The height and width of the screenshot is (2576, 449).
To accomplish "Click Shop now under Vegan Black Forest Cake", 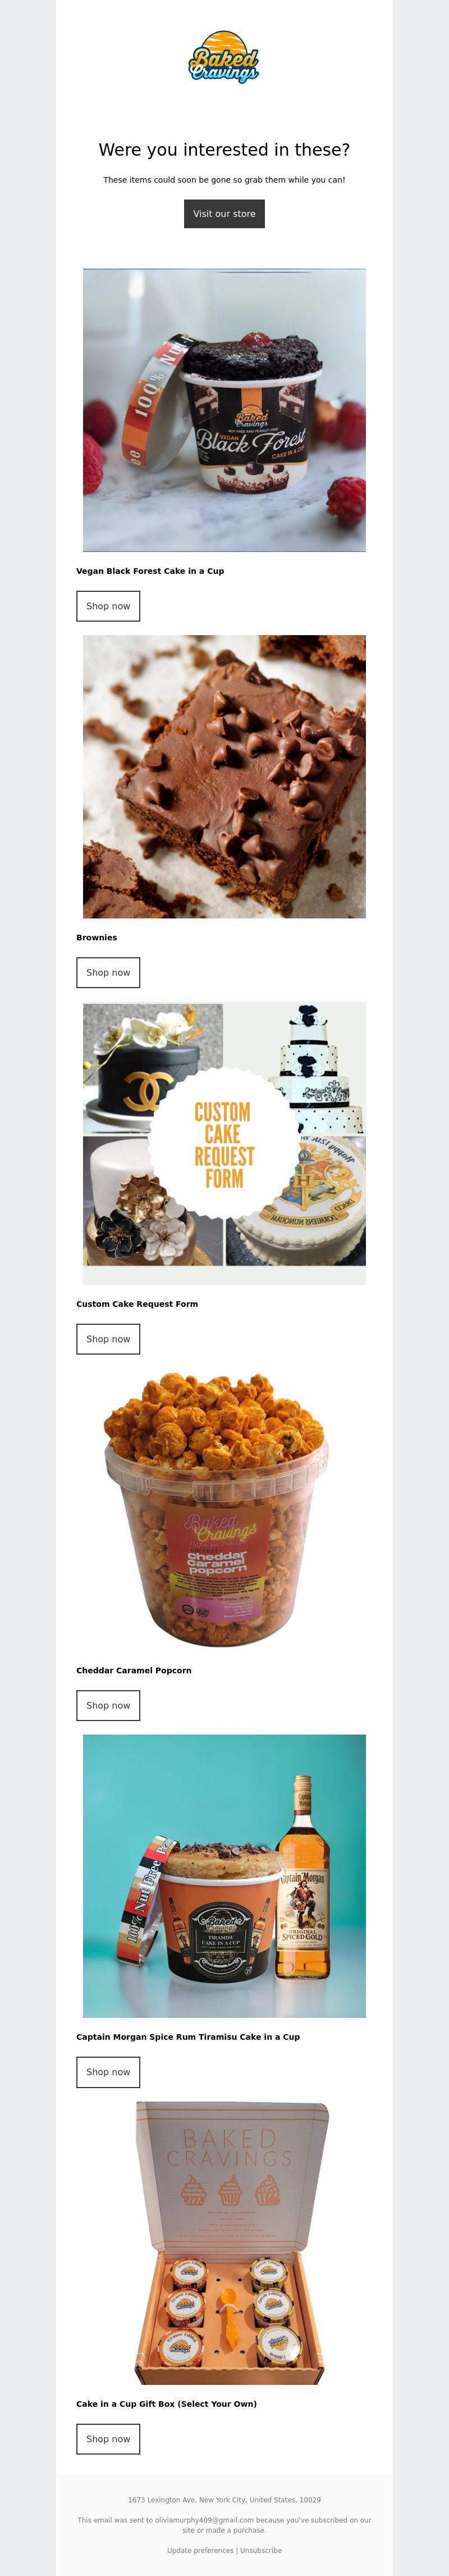I will coord(108,606).
